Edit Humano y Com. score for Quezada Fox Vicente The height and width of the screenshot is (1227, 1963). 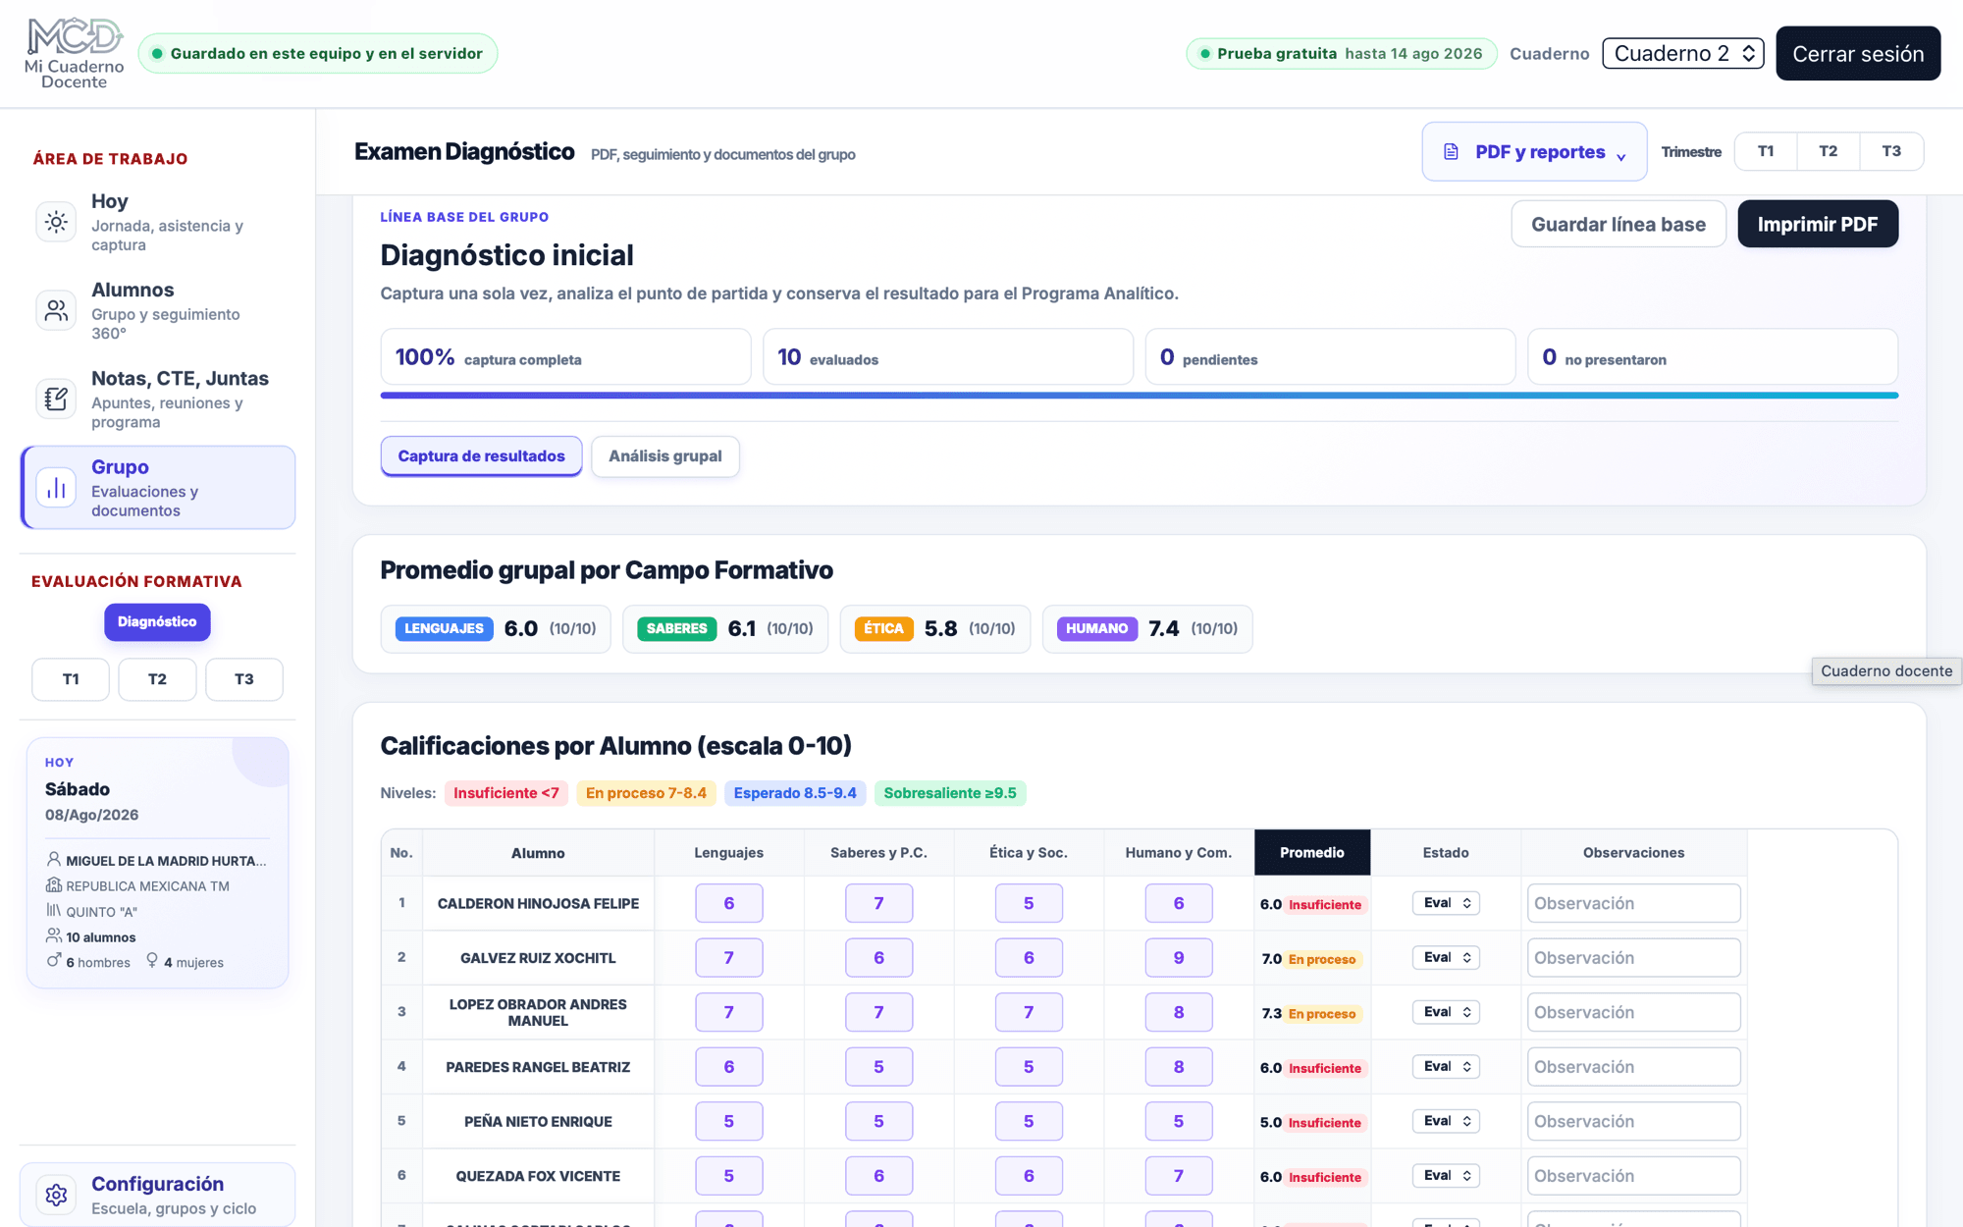coord(1179,1176)
